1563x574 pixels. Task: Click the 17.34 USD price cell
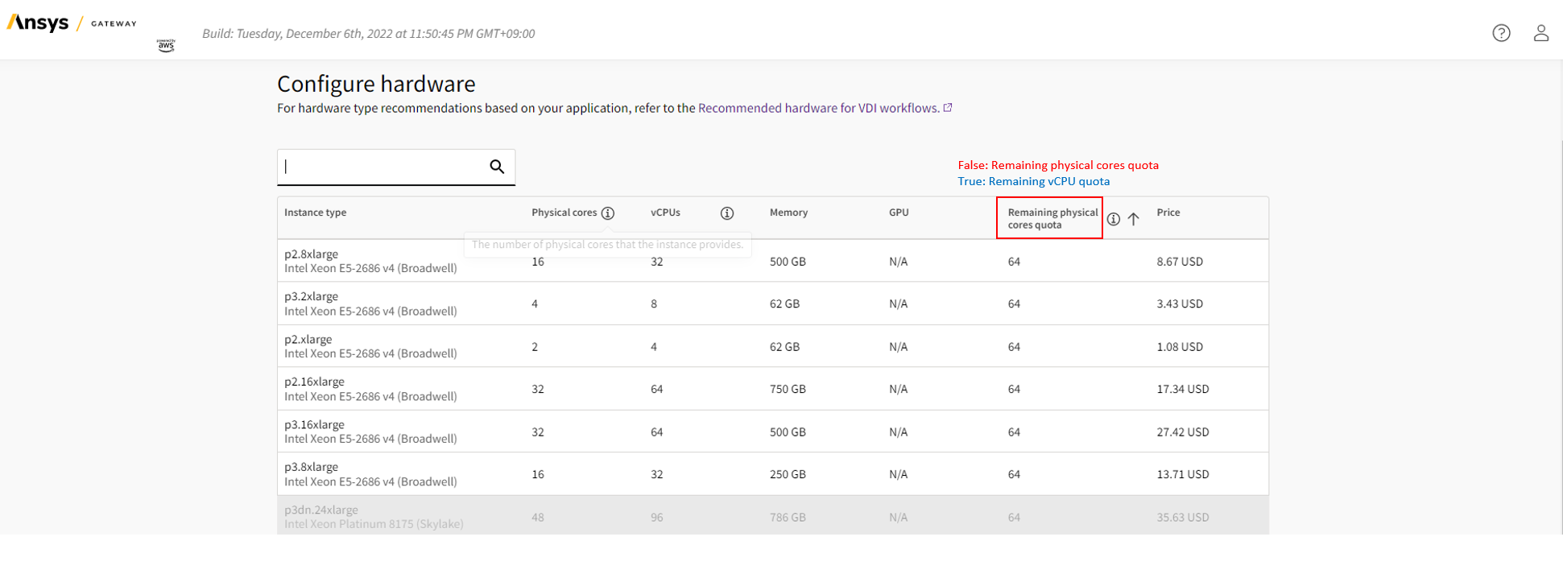(x=1183, y=389)
